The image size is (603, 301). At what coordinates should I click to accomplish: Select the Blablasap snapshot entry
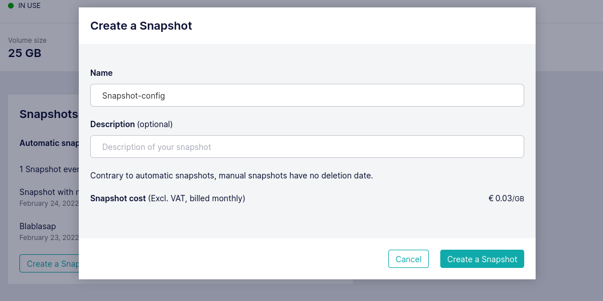click(x=38, y=226)
